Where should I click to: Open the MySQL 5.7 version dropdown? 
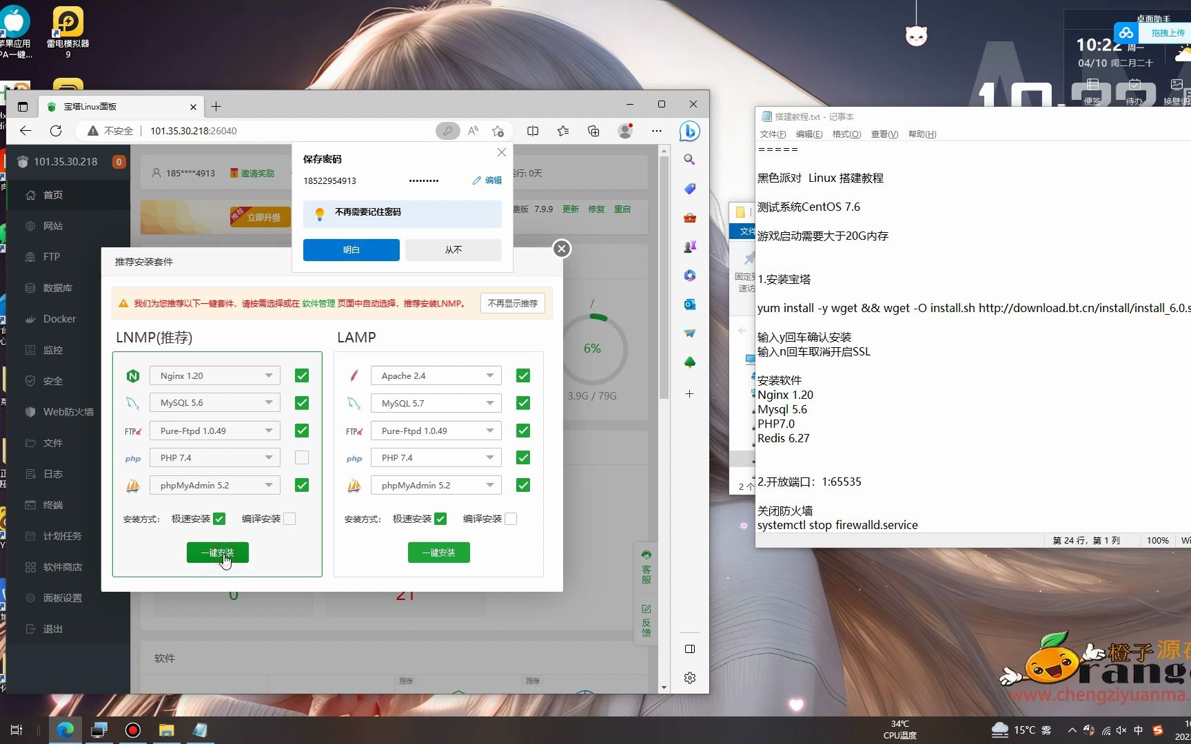(x=436, y=403)
